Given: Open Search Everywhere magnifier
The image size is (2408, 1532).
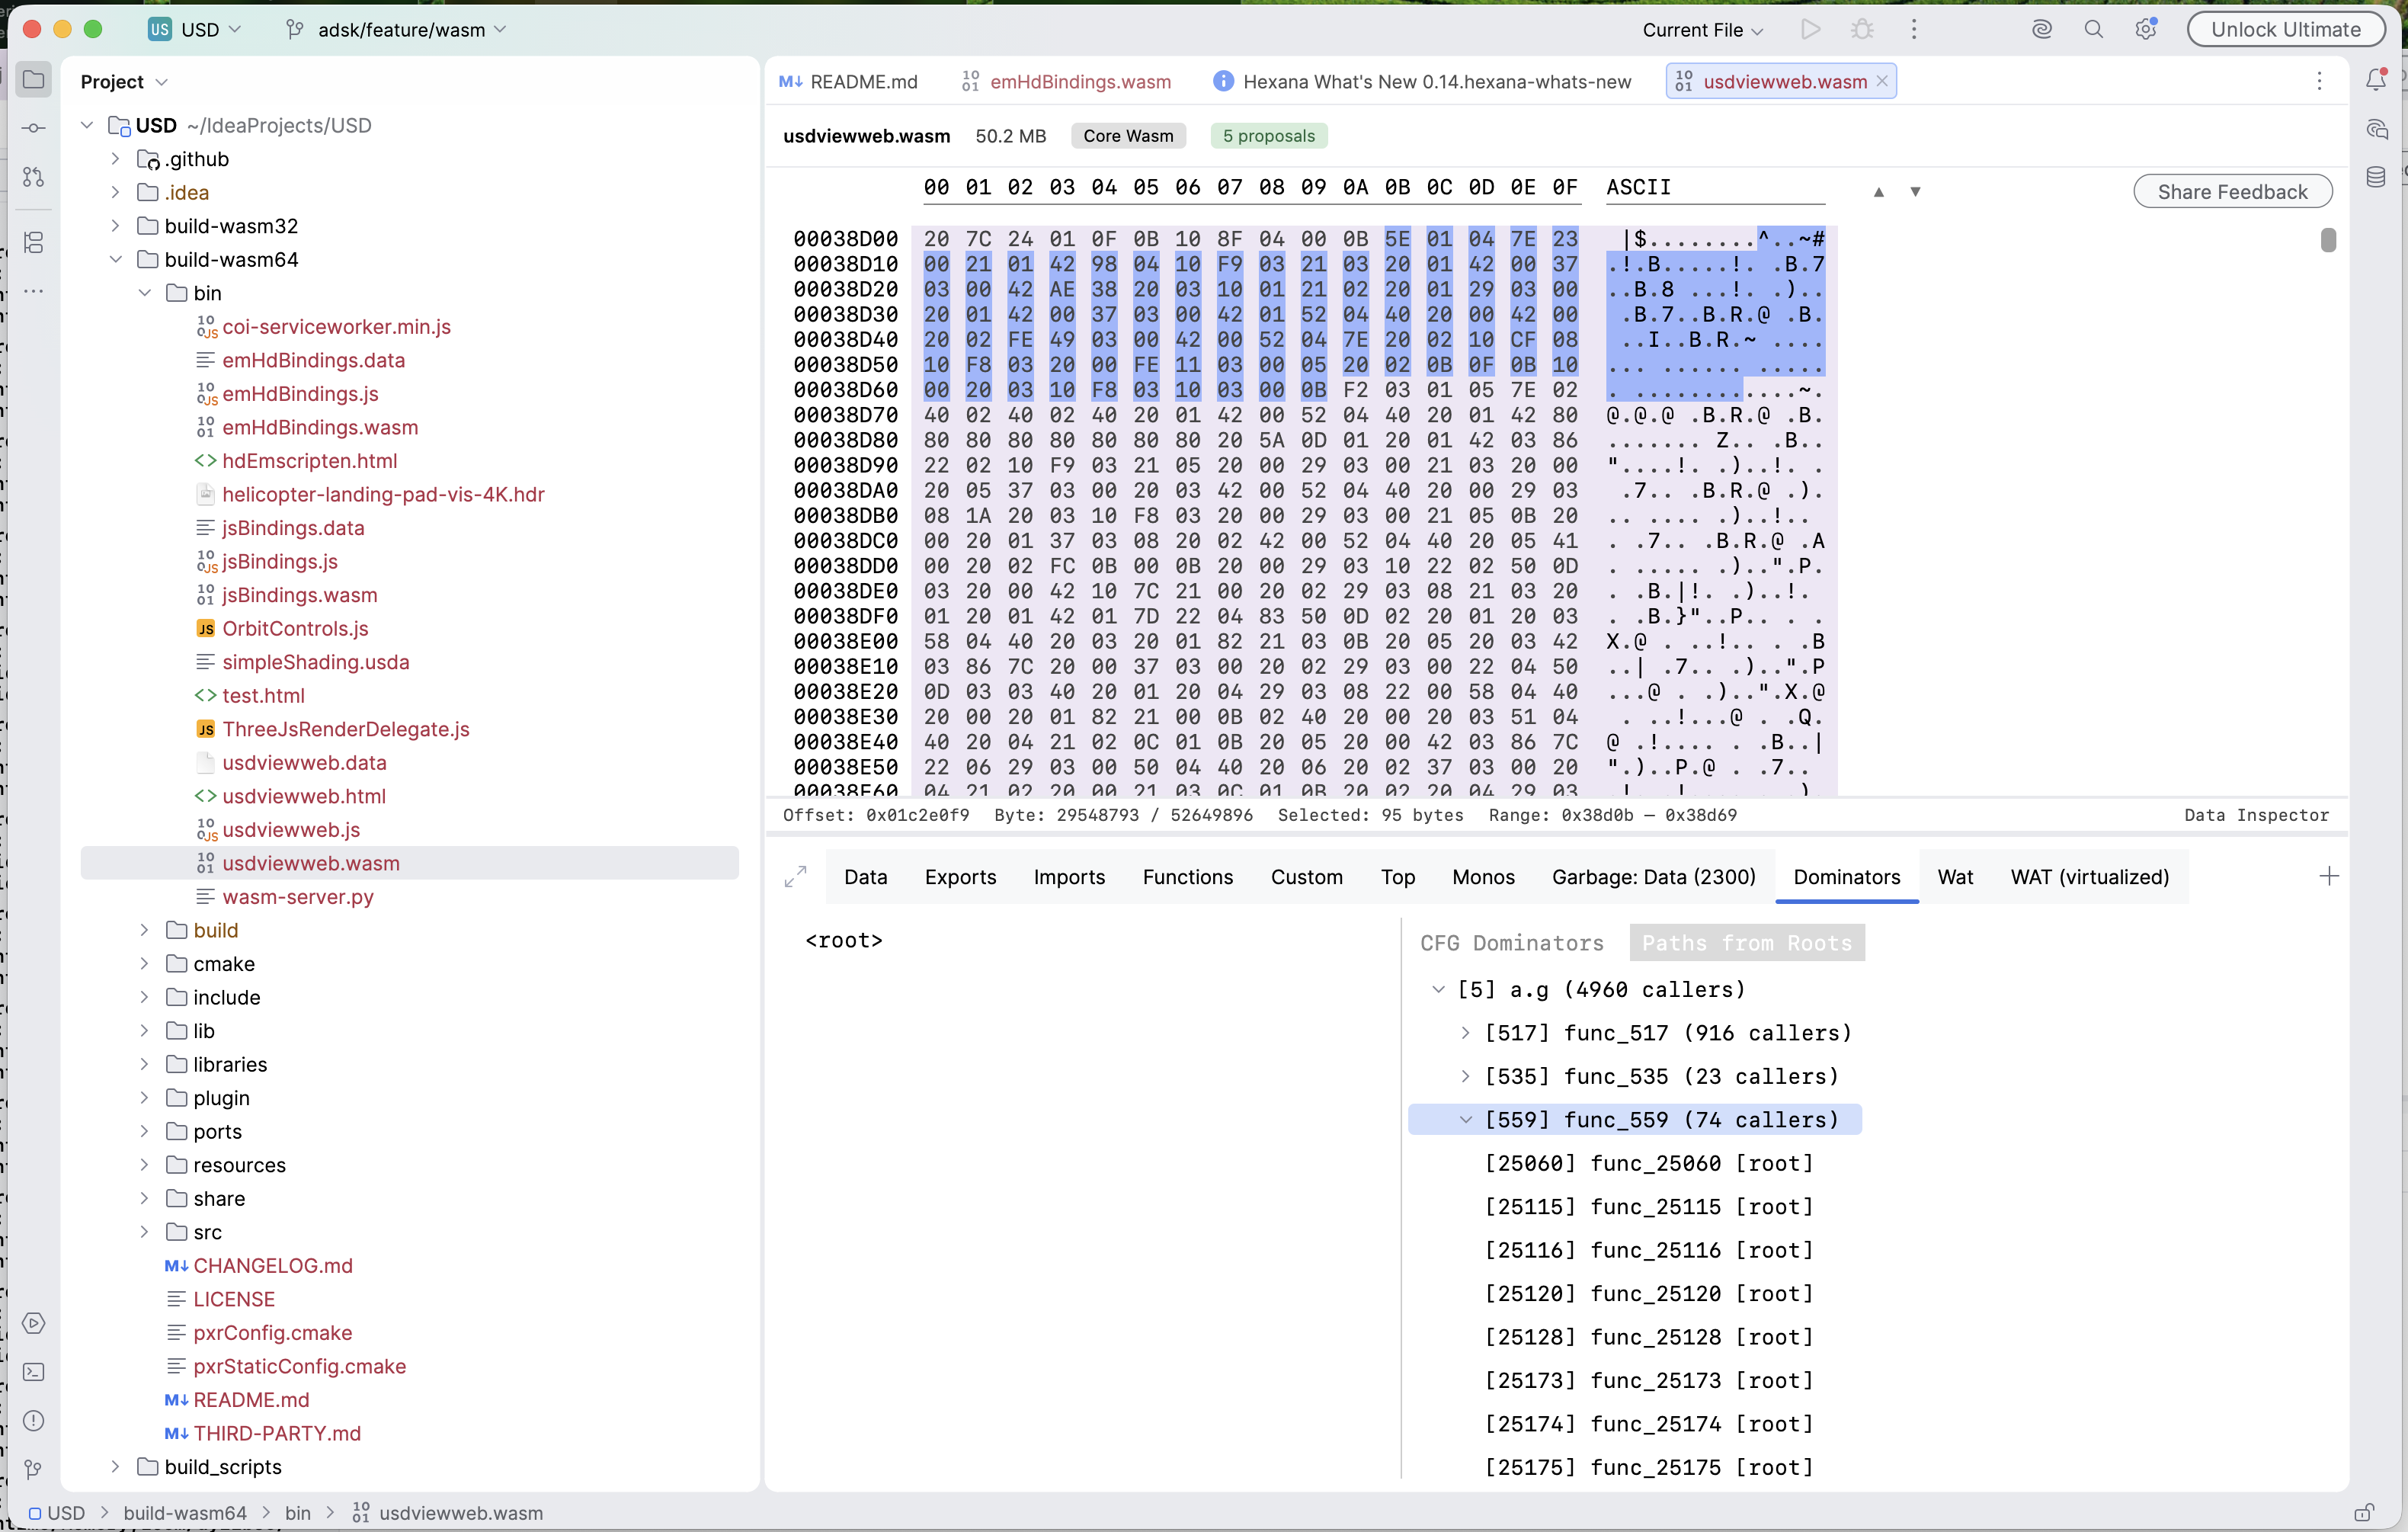Looking at the screenshot, I should [2094, 29].
